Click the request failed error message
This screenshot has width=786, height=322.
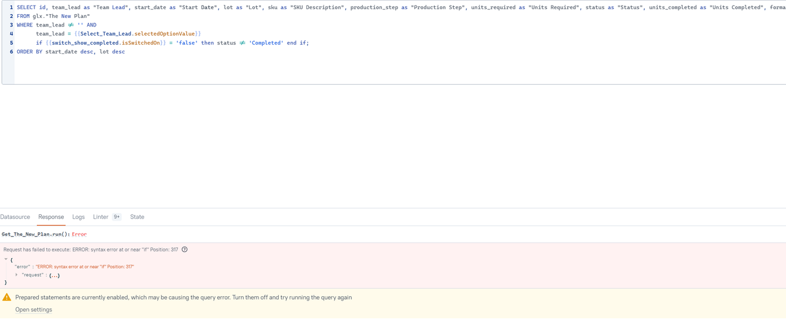[x=91, y=249]
